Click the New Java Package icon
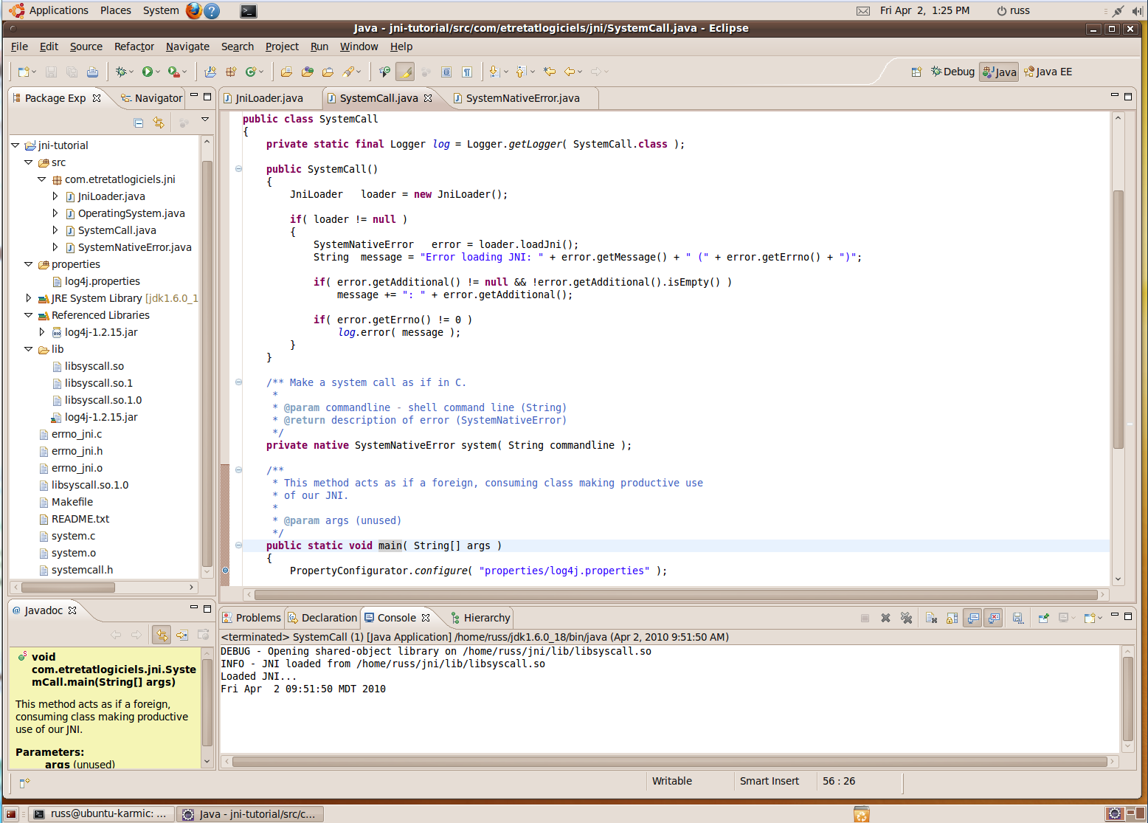 click(x=231, y=72)
